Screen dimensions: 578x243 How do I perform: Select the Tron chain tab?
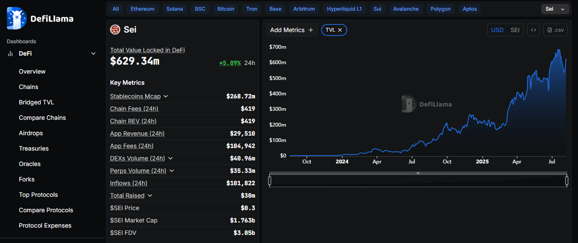pos(252,9)
